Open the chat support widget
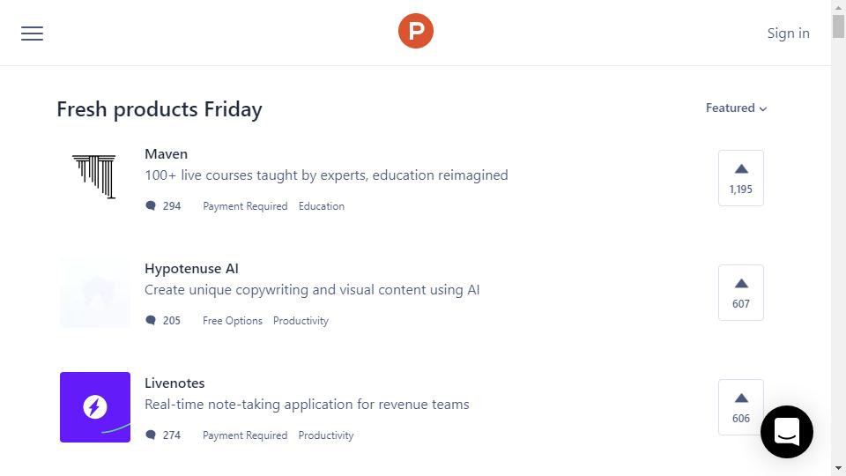The width and height of the screenshot is (846, 476). tap(786, 432)
